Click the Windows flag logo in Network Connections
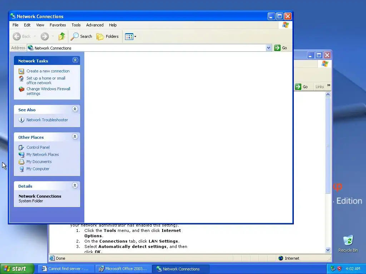 pyautogui.click(x=285, y=25)
